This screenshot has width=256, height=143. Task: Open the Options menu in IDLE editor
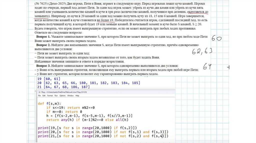pos(62,96)
